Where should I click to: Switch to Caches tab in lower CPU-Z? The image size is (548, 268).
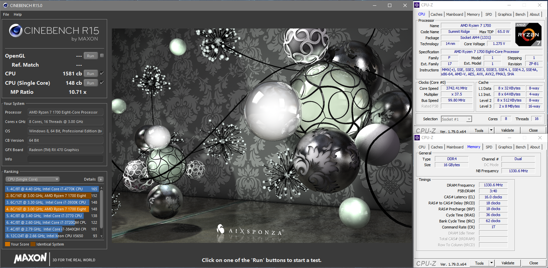(x=437, y=147)
